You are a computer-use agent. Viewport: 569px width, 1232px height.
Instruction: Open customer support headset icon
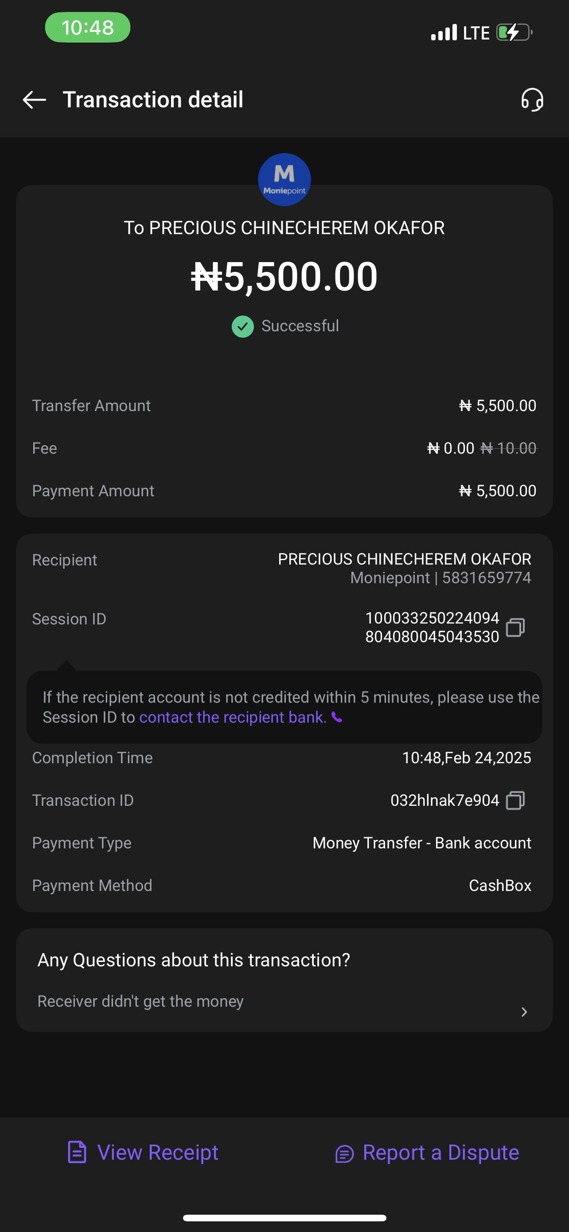pyautogui.click(x=532, y=100)
